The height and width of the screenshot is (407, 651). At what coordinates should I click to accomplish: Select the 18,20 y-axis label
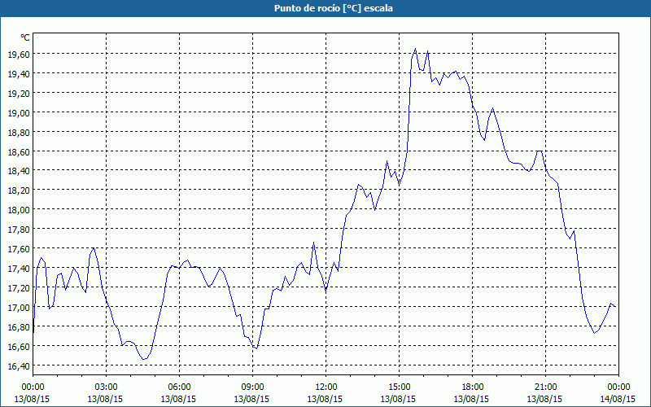click(x=19, y=190)
